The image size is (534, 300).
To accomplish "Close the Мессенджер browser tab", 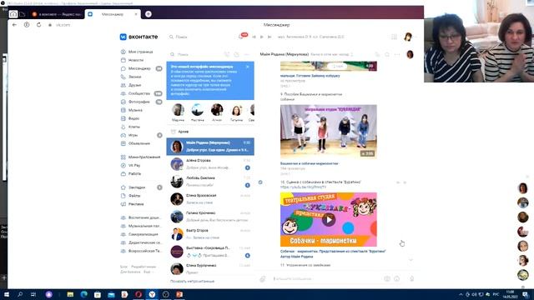I will coord(136,14).
